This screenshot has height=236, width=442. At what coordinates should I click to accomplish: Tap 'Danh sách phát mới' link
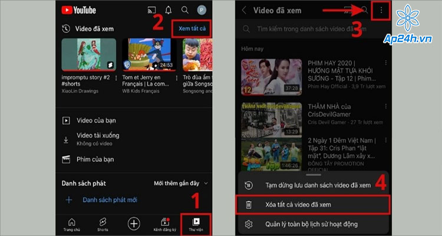(110, 200)
